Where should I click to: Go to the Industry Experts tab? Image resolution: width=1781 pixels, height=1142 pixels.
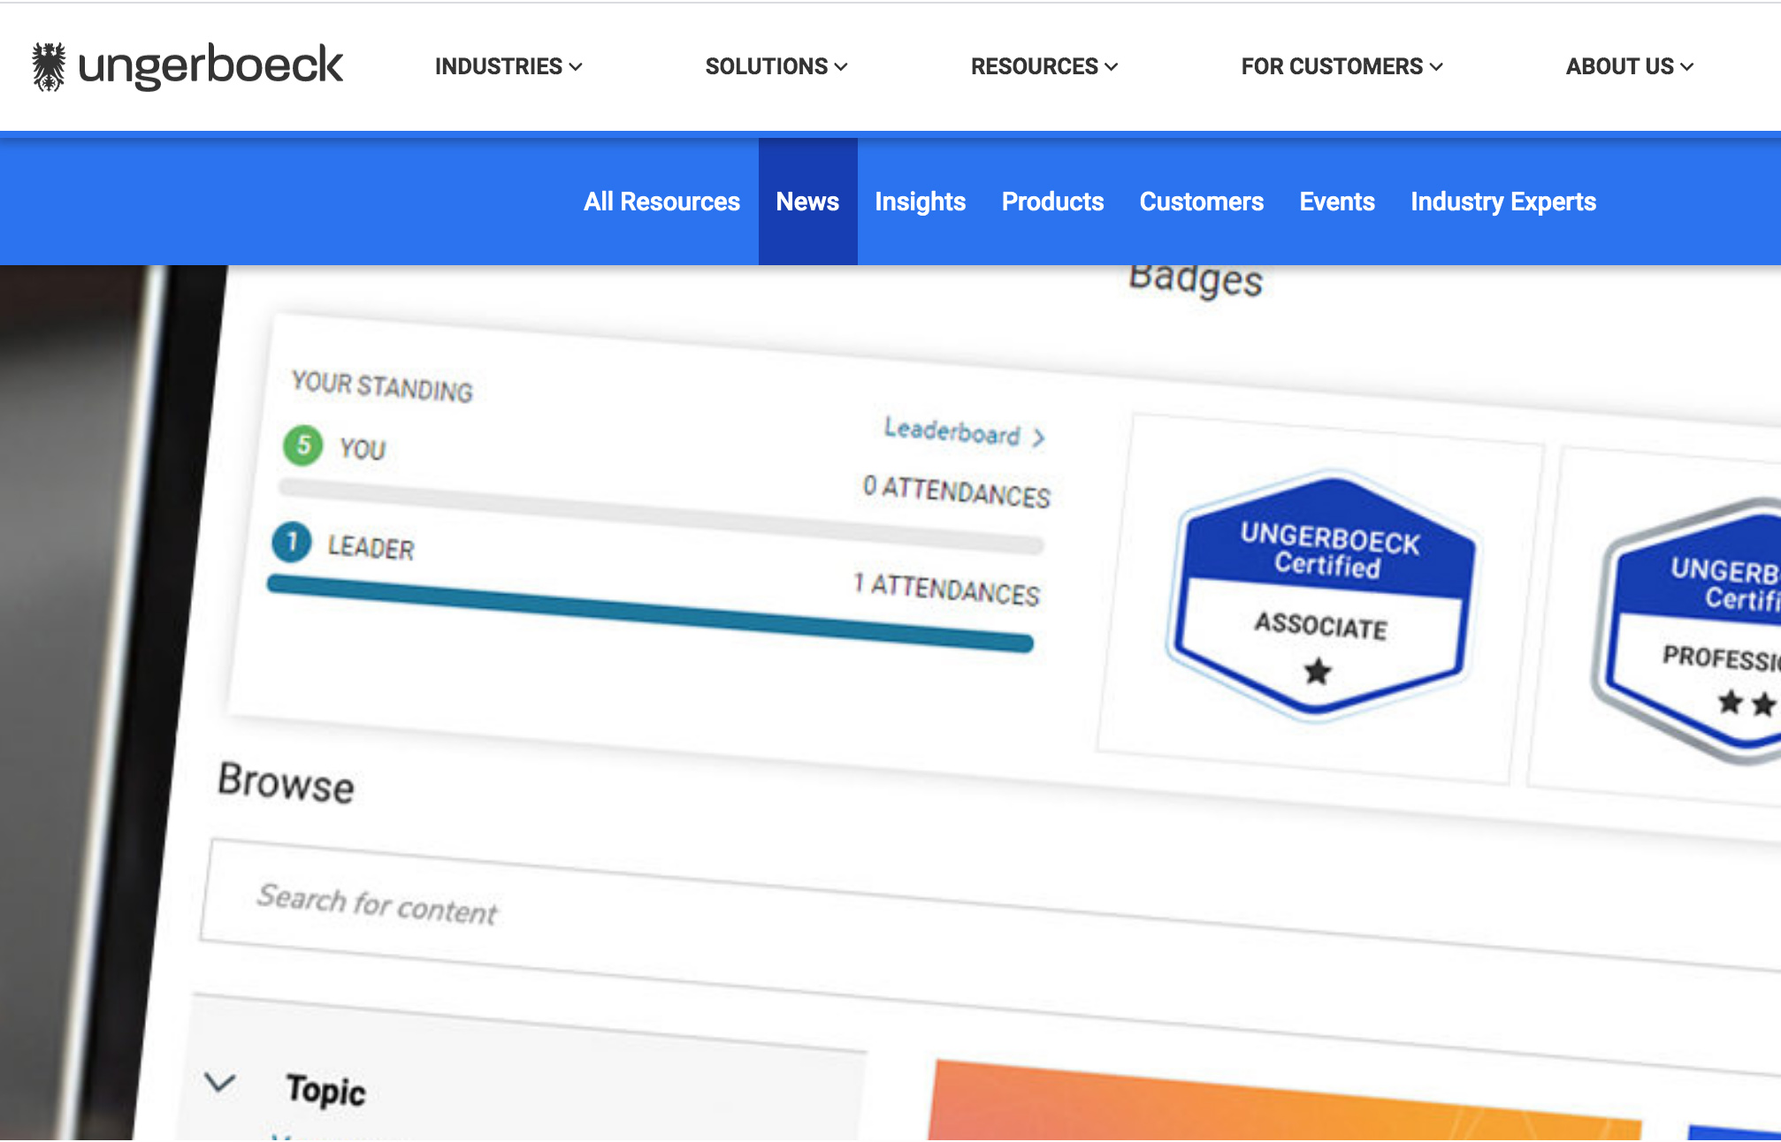pos(1503,202)
